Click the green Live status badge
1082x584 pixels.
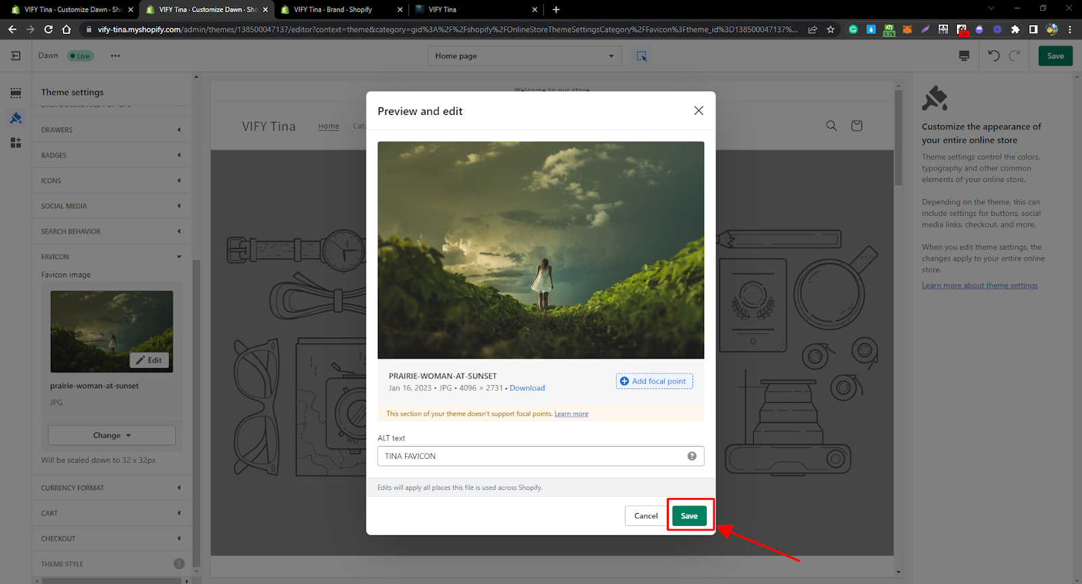80,56
